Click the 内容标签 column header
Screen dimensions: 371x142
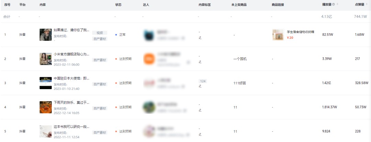pyautogui.click(x=205, y=5)
